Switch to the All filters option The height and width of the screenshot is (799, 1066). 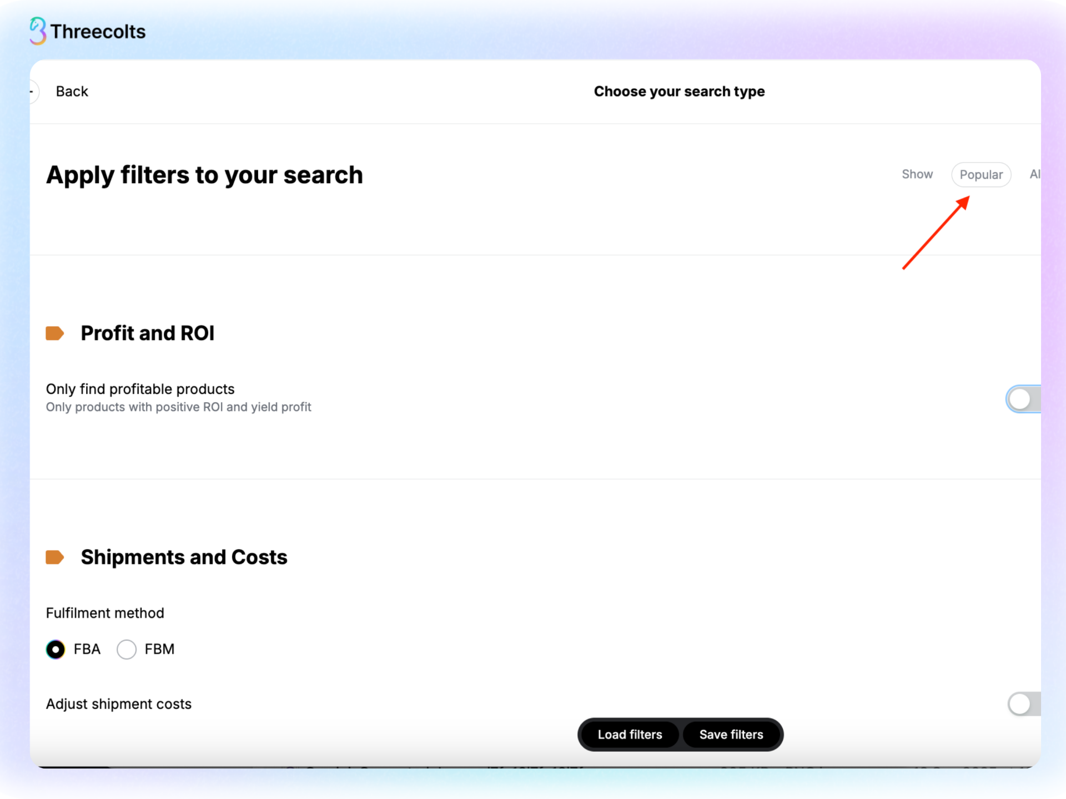[x=1034, y=175]
